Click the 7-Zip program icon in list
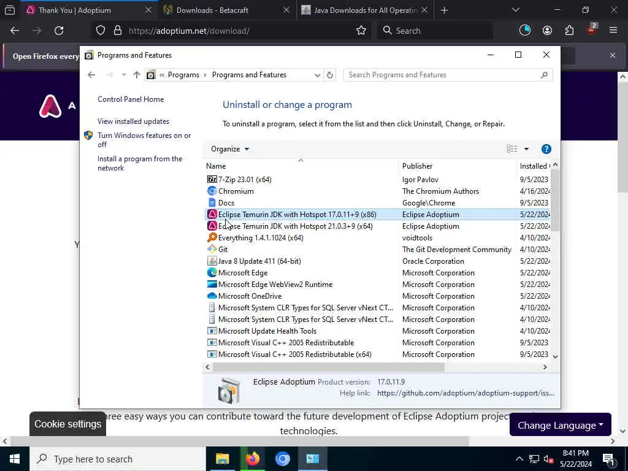The width and height of the screenshot is (628, 471). (x=212, y=180)
